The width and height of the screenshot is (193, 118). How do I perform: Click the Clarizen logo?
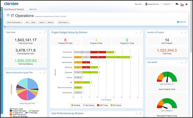coord(11,4)
